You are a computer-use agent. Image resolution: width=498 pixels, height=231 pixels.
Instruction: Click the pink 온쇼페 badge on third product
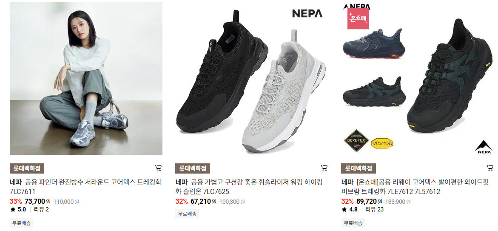[358, 19]
